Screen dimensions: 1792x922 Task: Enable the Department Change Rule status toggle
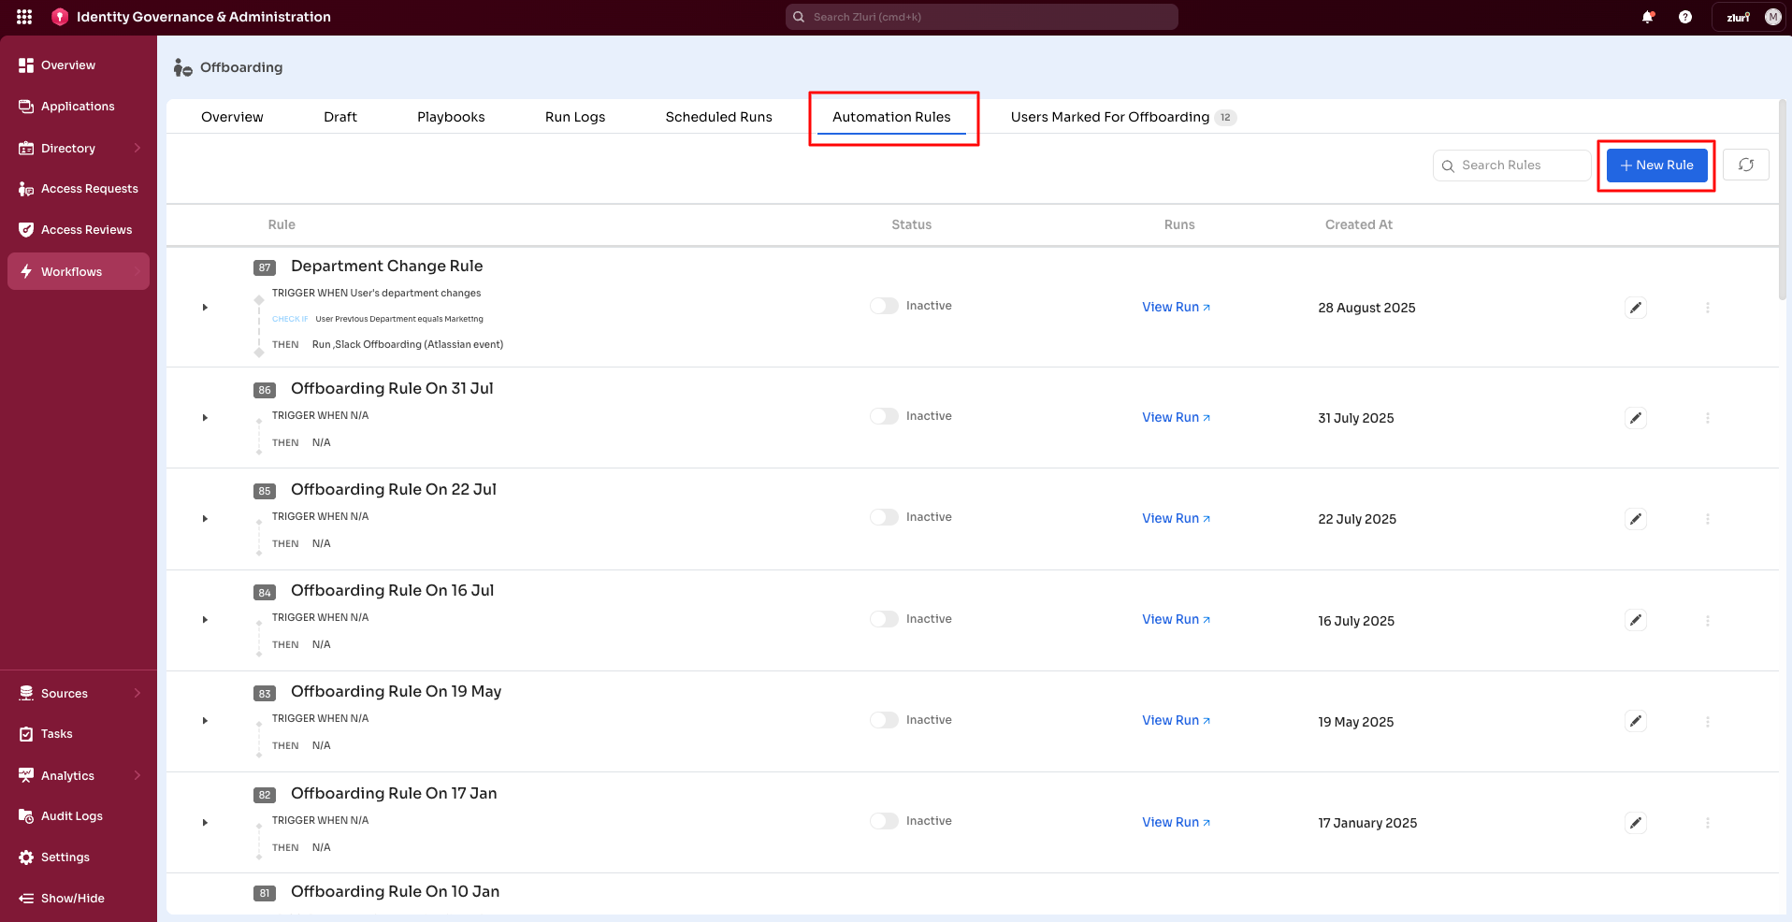click(882, 305)
